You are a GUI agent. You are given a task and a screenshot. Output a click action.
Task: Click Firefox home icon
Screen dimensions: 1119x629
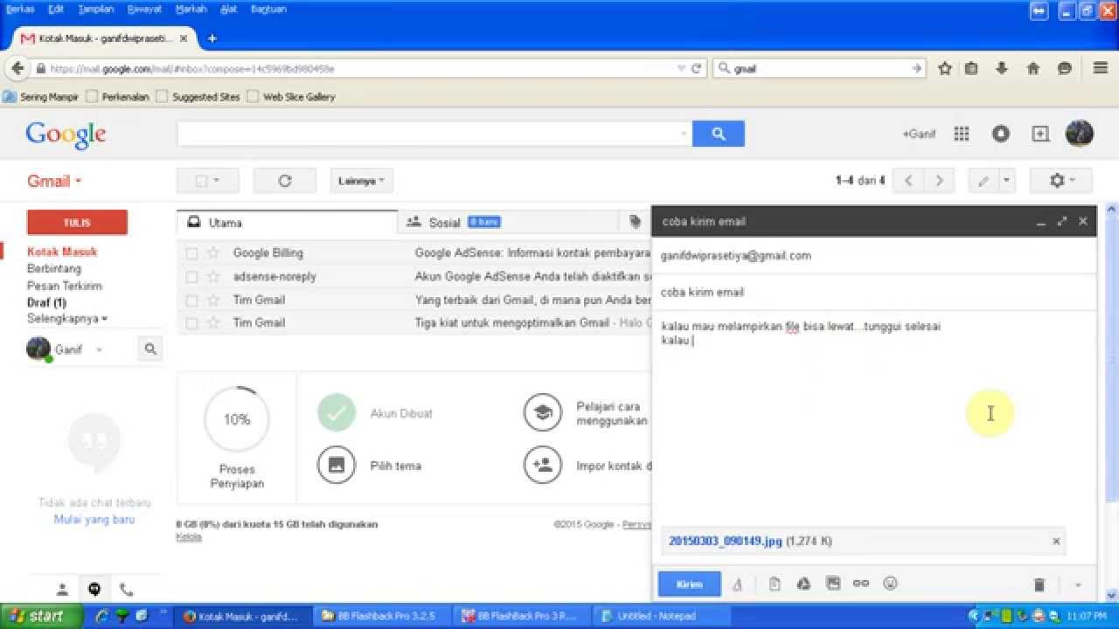click(1032, 68)
